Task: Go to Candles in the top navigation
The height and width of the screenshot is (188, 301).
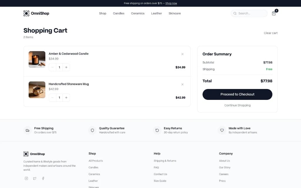Action: [x=119, y=14]
